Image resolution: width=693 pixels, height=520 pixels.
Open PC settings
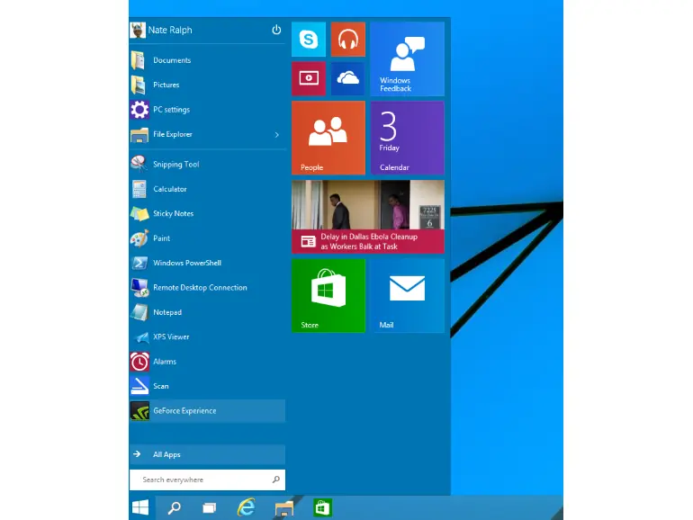[207, 110]
